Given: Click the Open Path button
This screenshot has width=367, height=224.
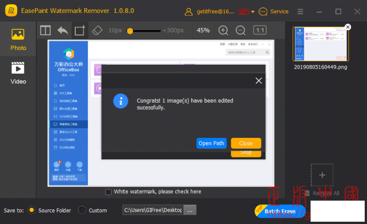Looking at the screenshot, I should (211, 143).
